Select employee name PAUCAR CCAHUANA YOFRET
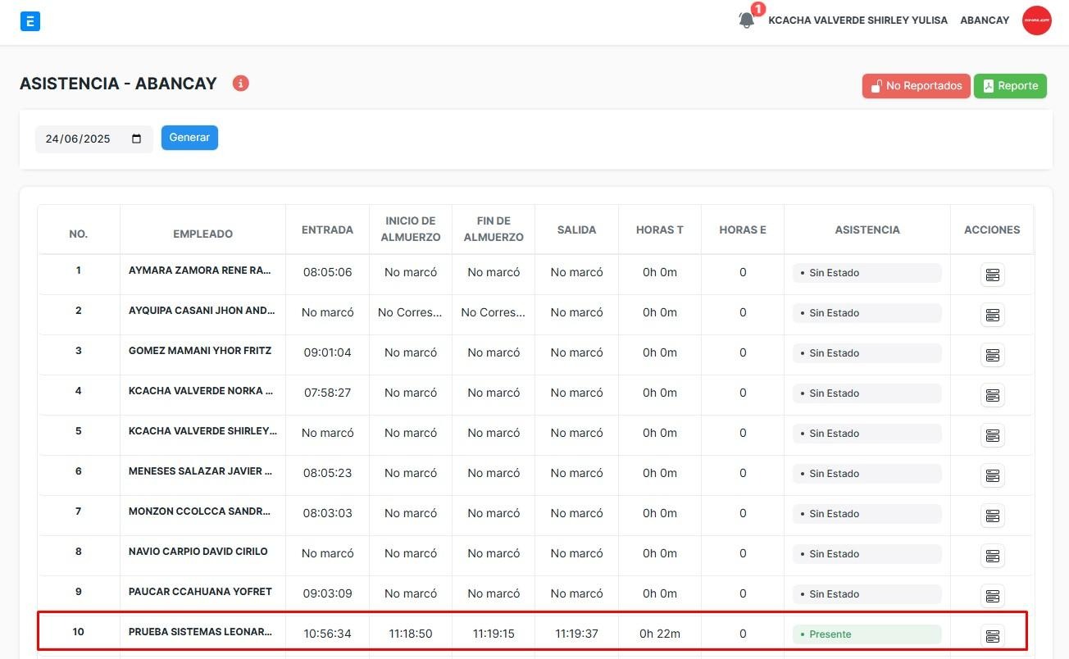Viewport: 1069px width, 659px height. click(200, 592)
